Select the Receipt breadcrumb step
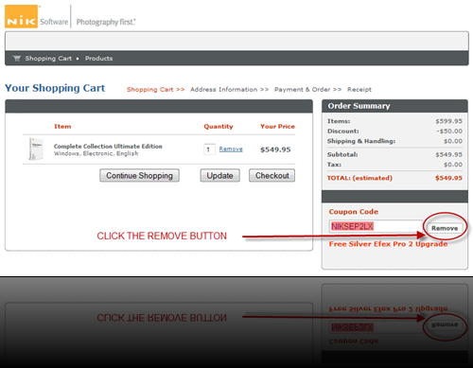The height and width of the screenshot is (368, 473). [359, 90]
